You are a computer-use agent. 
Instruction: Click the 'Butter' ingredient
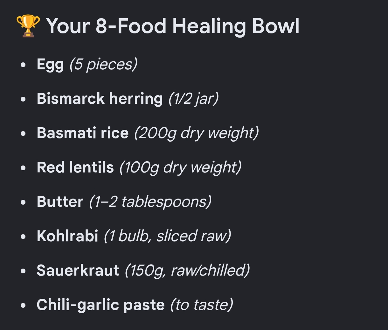tap(60, 202)
